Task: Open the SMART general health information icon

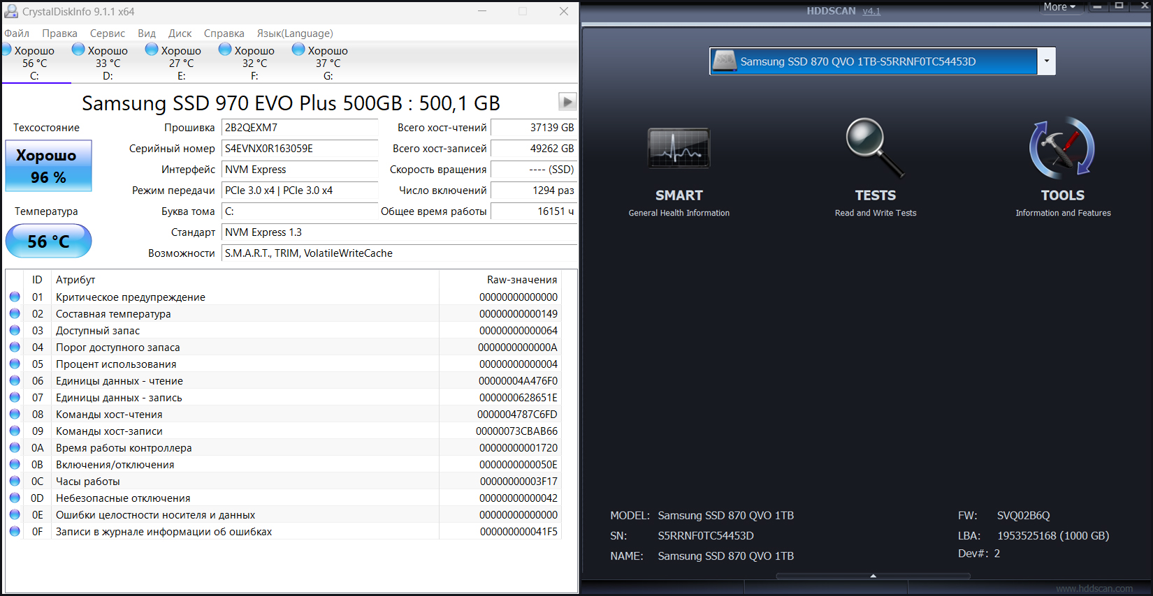Action: (679, 149)
